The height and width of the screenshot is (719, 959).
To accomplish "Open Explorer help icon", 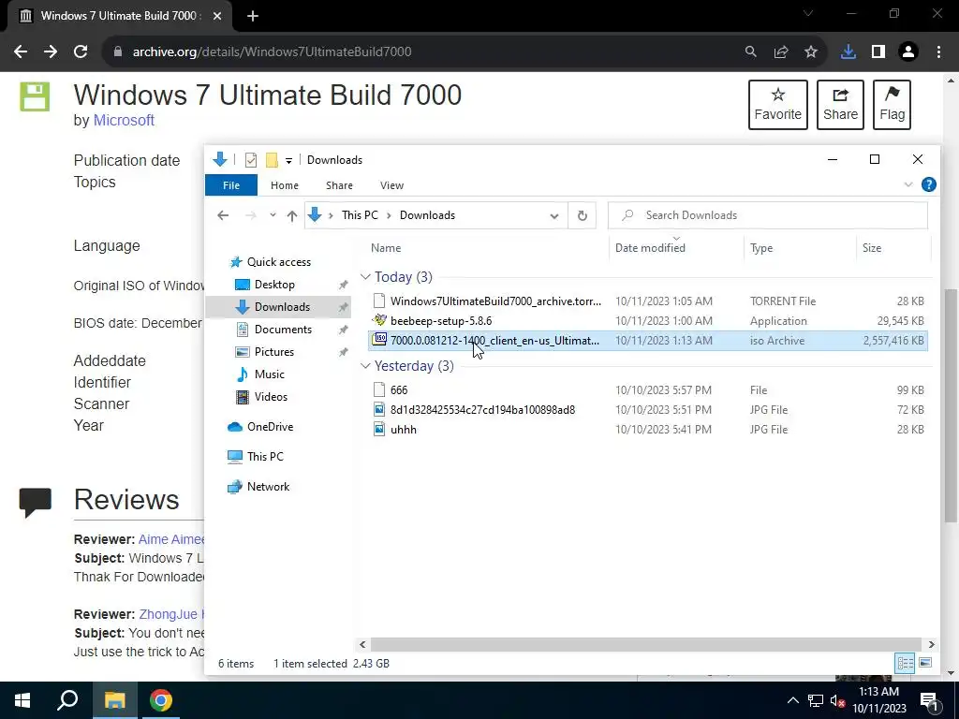I will [928, 184].
